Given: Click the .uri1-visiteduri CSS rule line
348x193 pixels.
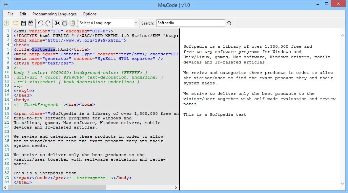Looking at the screenshot, I should (x=76, y=82).
